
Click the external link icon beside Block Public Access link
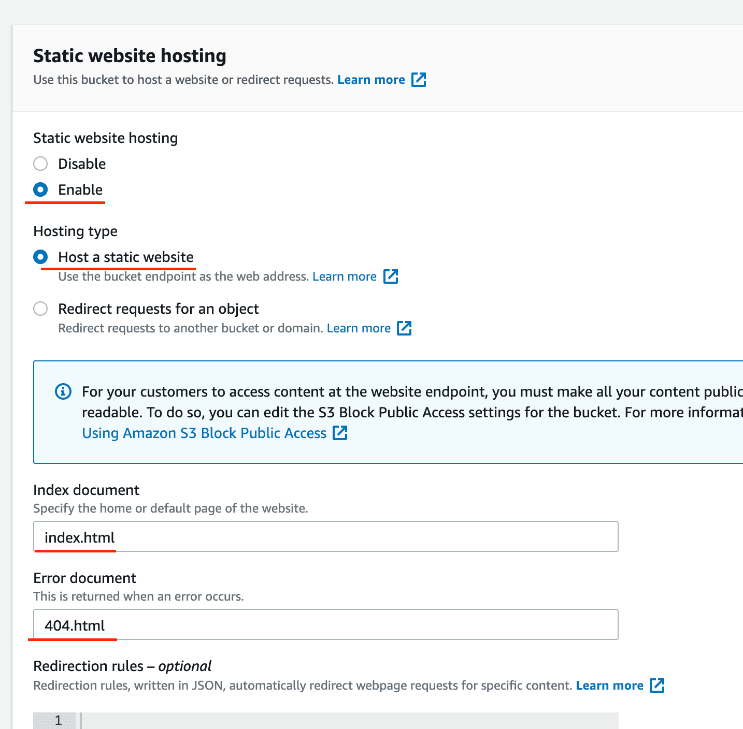[x=340, y=433]
